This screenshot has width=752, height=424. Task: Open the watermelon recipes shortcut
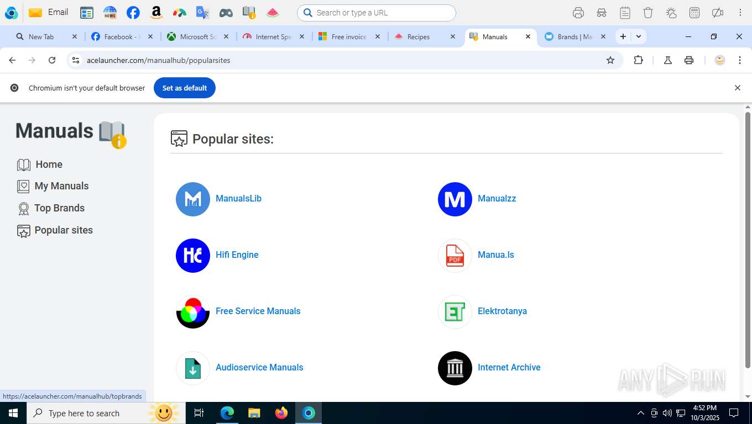click(273, 13)
